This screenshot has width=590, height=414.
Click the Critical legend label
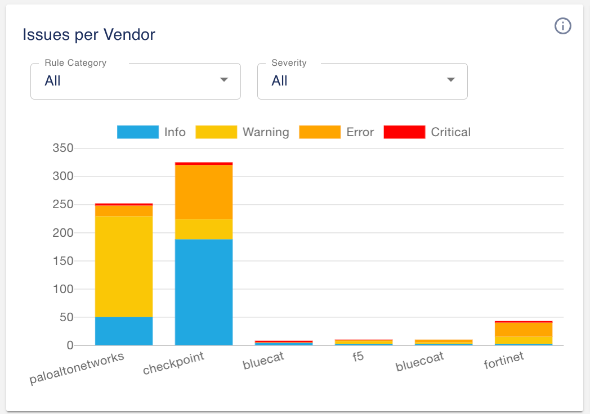click(451, 132)
